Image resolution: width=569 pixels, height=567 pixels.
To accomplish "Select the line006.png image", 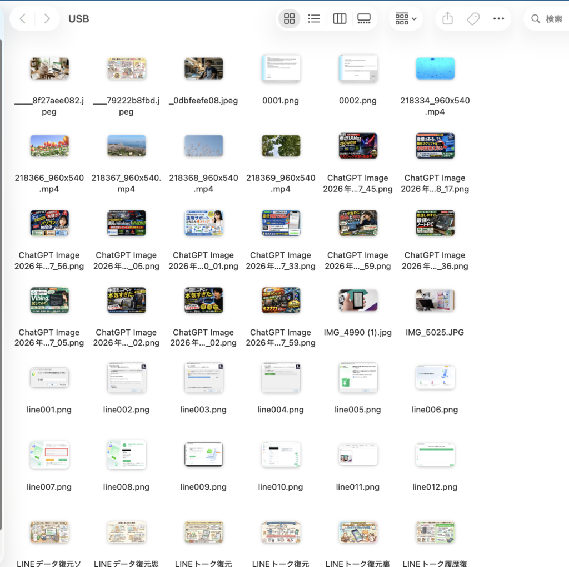I will point(435,377).
